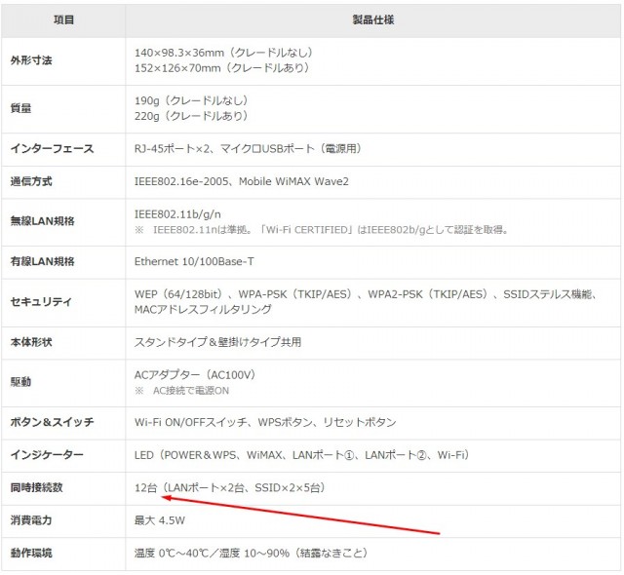Screen dimensions: 624x575
Task: Click the 製品仕様 column header
Action: [x=372, y=19]
